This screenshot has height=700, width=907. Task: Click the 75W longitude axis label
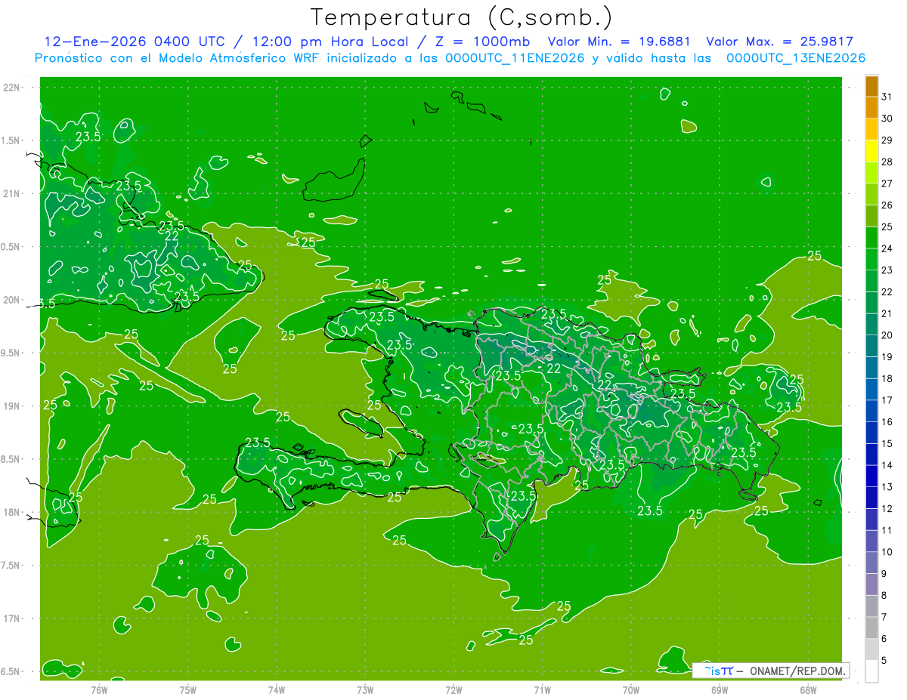coord(188,689)
